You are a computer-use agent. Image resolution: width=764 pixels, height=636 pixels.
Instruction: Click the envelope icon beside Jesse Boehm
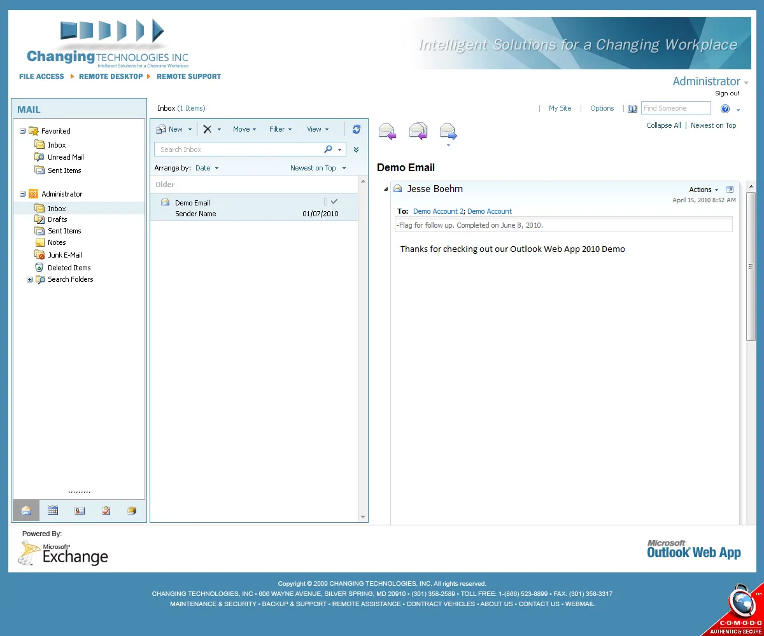pos(398,189)
